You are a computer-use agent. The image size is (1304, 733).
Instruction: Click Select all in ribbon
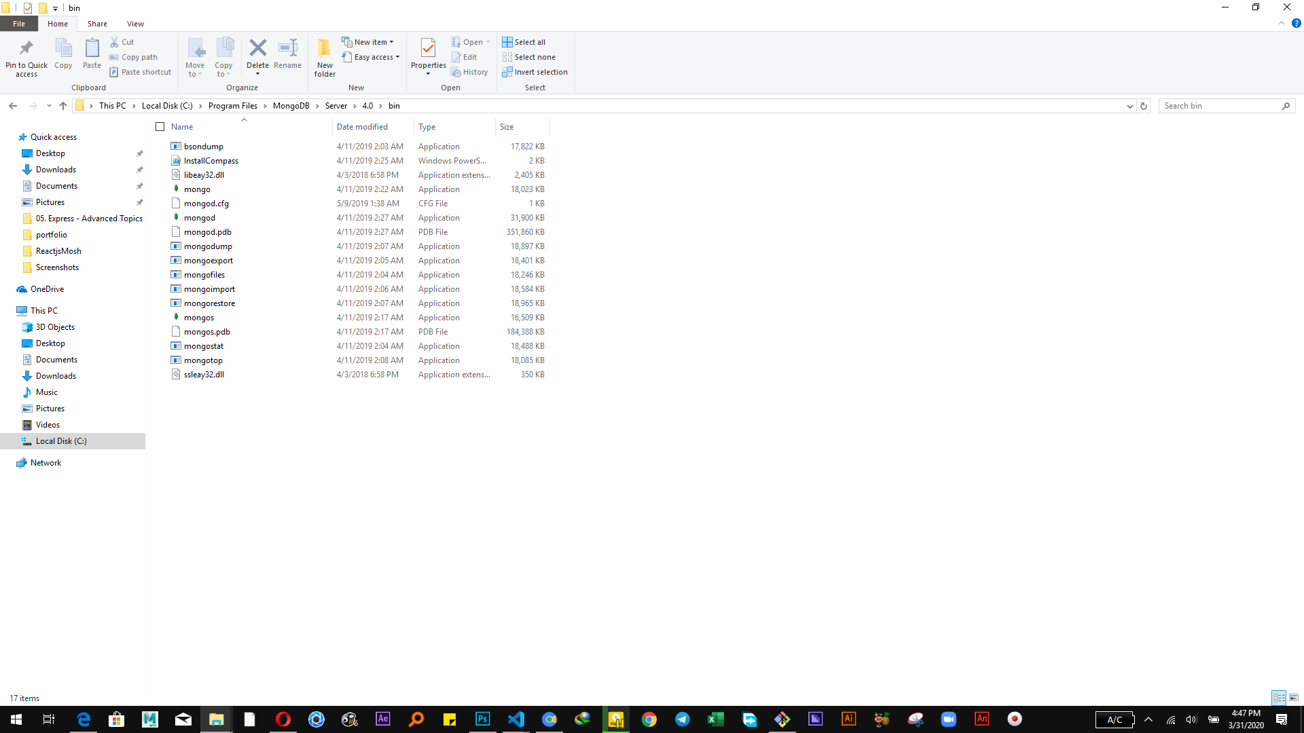[524, 42]
